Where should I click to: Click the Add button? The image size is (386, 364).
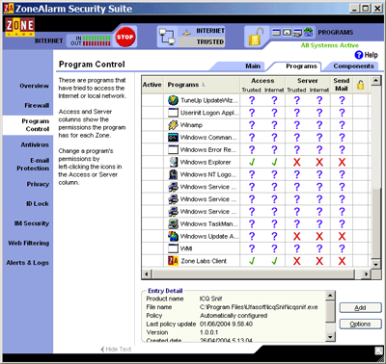tap(360, 308)
